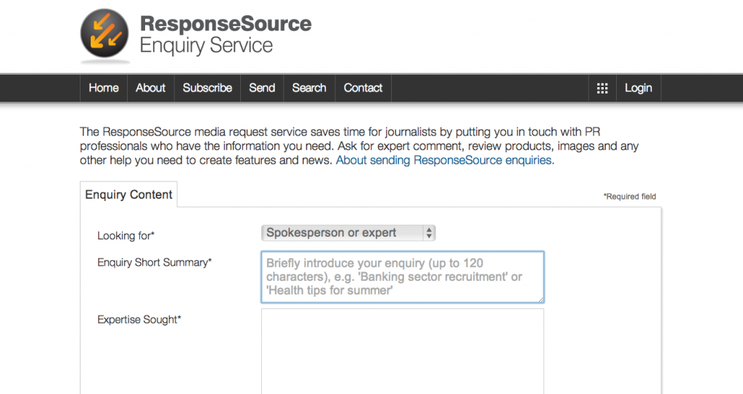Follow the About sending ResponseSource enquiries link
This screenshot has height=394, width=743.
coord(445,160)
